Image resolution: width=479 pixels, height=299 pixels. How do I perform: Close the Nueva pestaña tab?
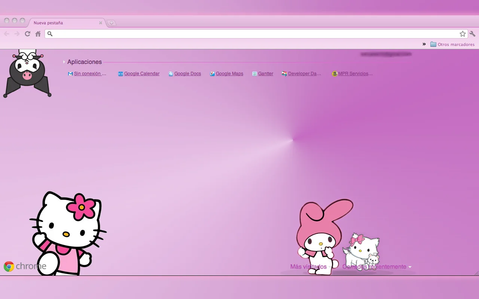tap(100, 23)
